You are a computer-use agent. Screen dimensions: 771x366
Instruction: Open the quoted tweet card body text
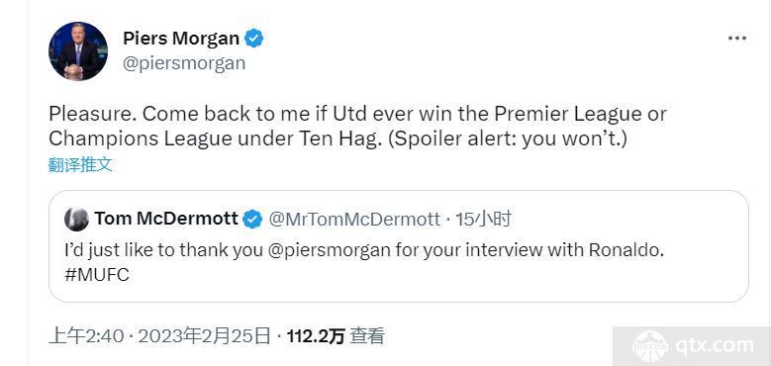[x=364, y=262]
